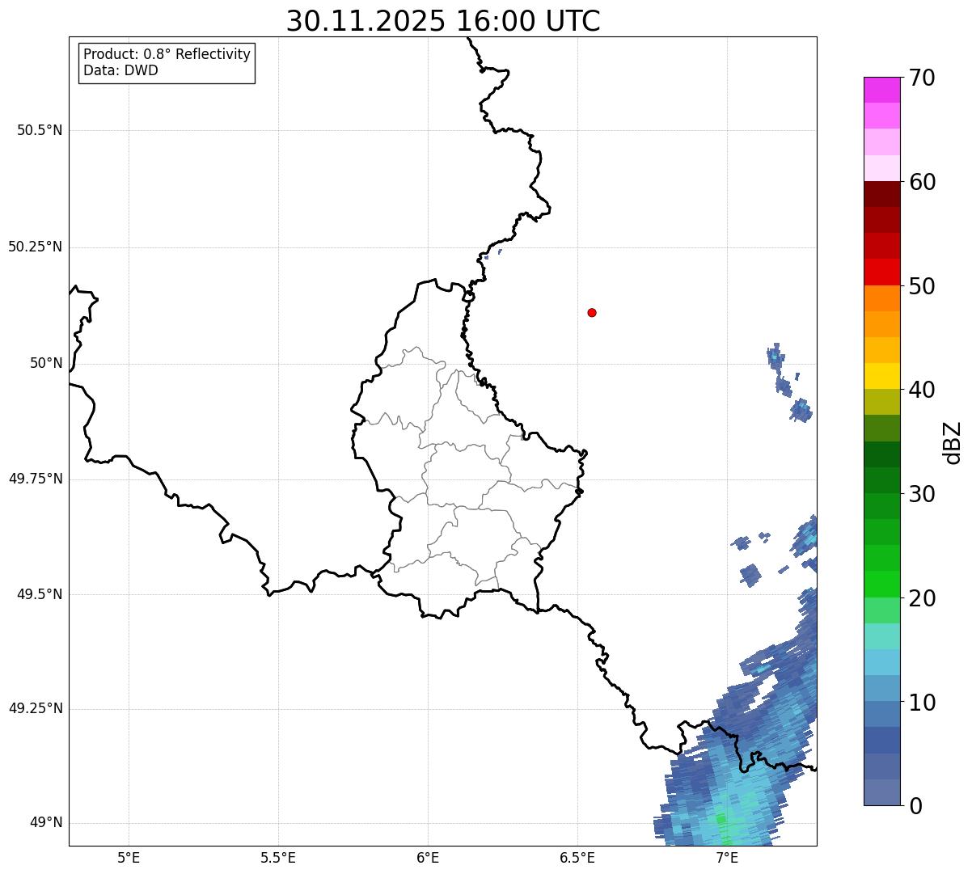Click the bright green colorbar segment above 20
This screenshot has height=874, width=972.
point(881,584)
